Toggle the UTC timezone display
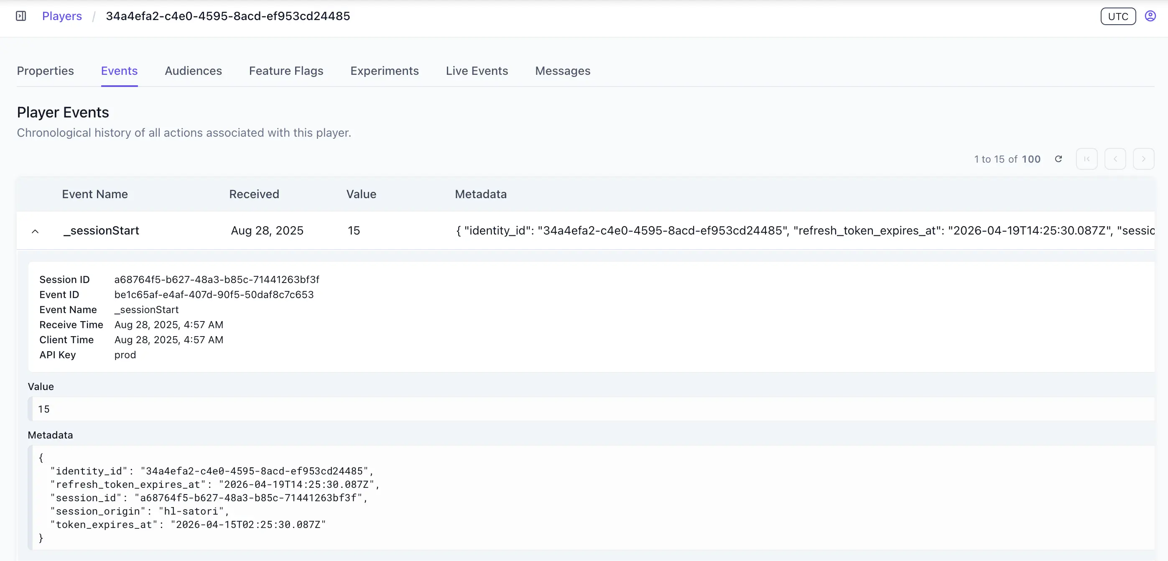This screenshot has width=1168, height=561. click(x=1118, y=16)
